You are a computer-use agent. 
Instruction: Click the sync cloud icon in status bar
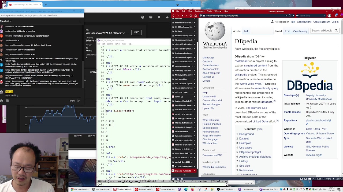182,179
